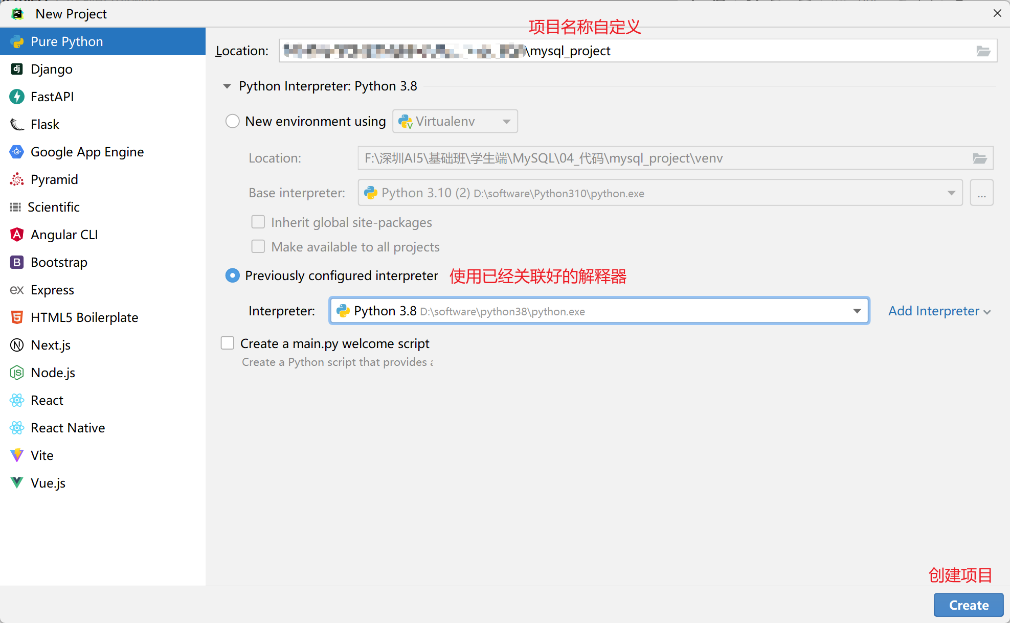Screen dimensions: 1010x623
Task: Toggle Make available to all projects checkbox
Action: tap(258, 247)
